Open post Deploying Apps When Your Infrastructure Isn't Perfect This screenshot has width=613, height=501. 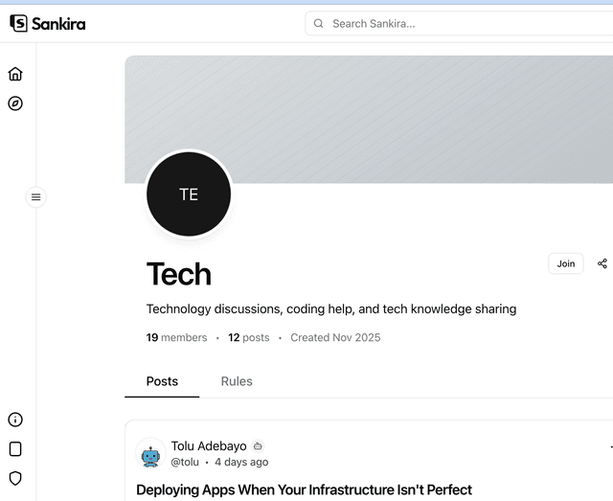(305, 490)
